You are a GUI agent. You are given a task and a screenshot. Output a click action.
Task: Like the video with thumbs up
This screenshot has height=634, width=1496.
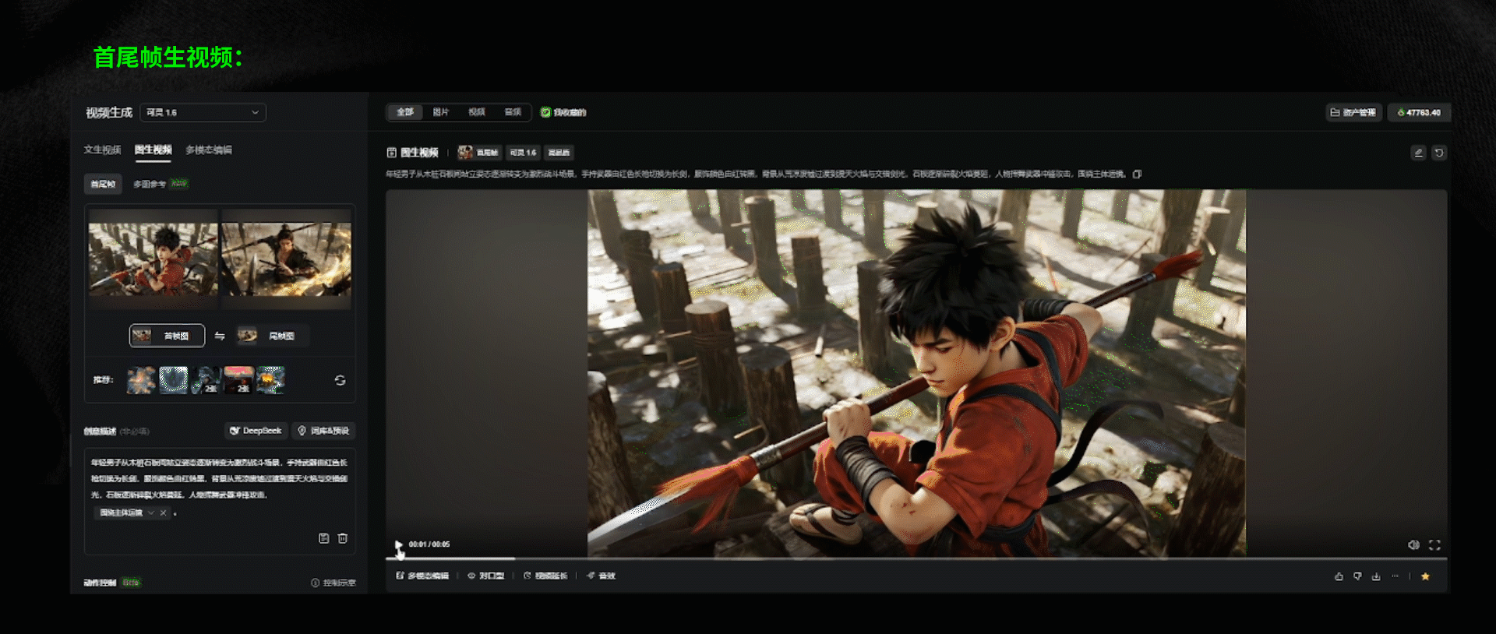pyautogui.click(x=1339, y=576)
